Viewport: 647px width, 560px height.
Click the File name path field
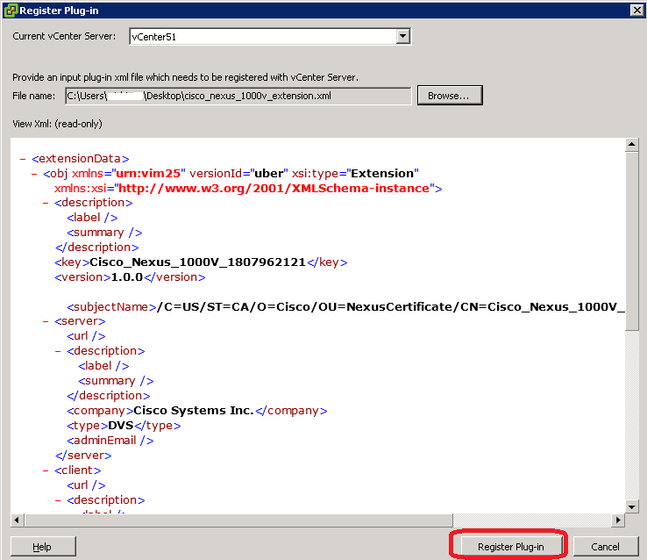click(x=238, y=96)
